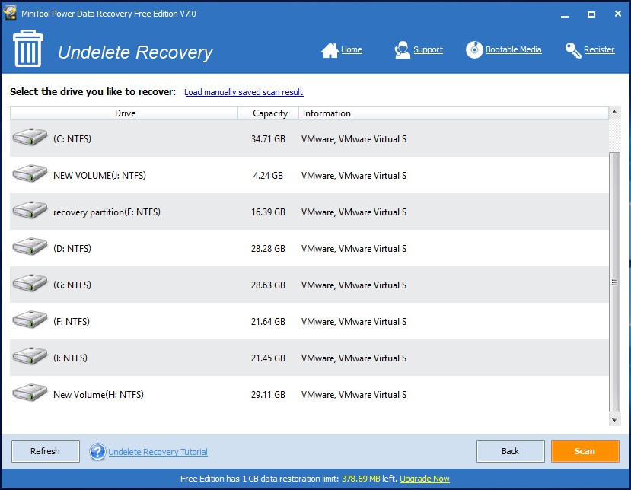631x490 pixels.
Task: Click the drive icon for (I: NTFS)
Action: tap(30, 356)
